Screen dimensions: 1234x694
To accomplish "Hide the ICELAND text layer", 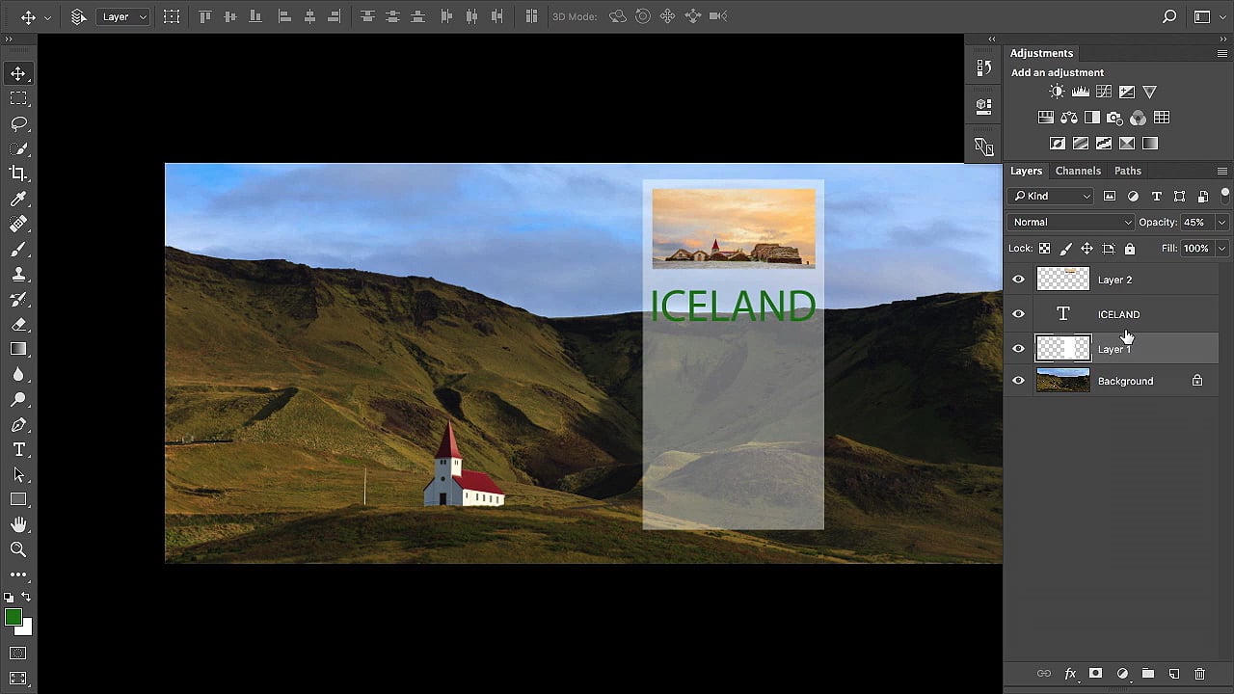I will point(1018,314).
